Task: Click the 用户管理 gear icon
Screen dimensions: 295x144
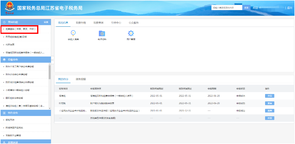Action: [131, 33]
